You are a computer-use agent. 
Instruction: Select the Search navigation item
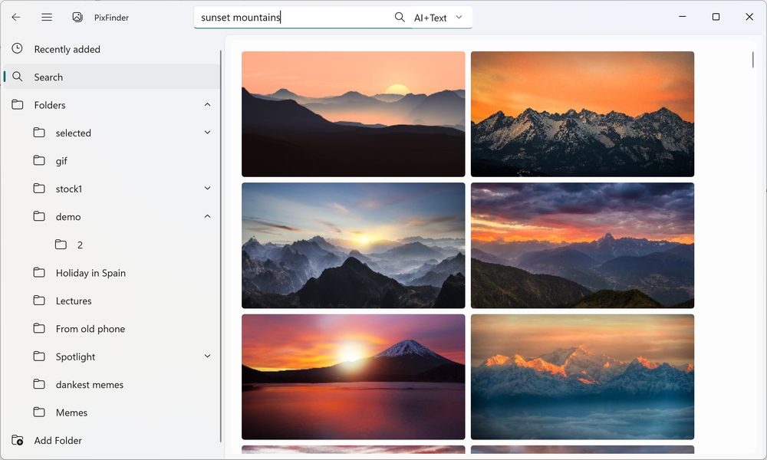pos(111,77)
